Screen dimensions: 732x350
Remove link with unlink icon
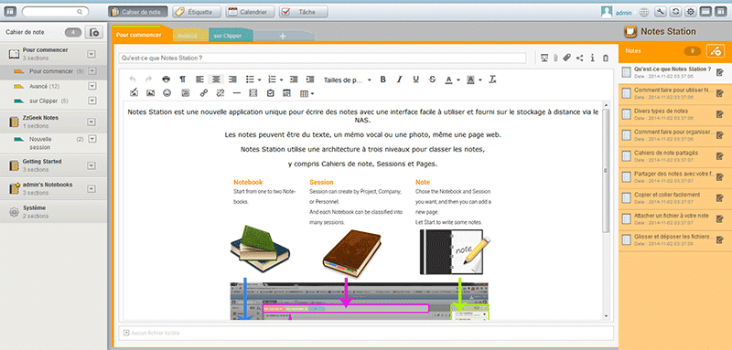220,93
